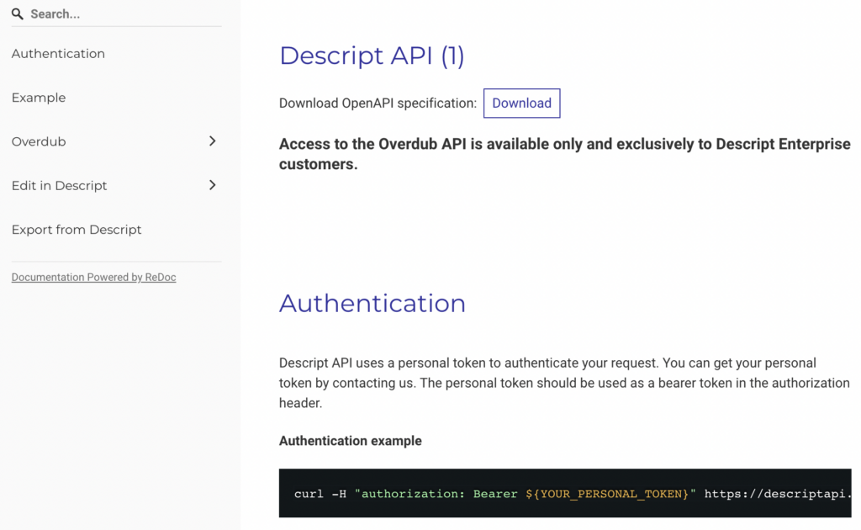Click the Descript API (1) title
Screen dimensions: 861x530
(372, 56)
